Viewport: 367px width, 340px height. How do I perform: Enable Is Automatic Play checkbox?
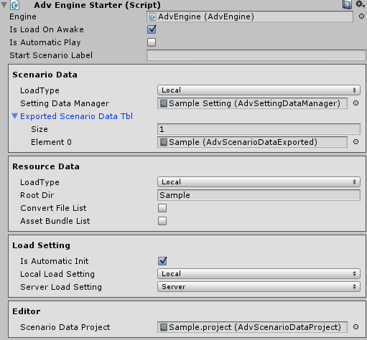tap(152, 42)
